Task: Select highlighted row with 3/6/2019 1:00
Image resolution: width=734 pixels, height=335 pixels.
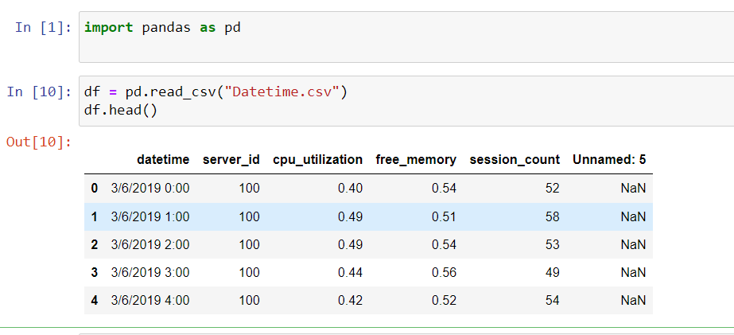Action: [368, 216]
